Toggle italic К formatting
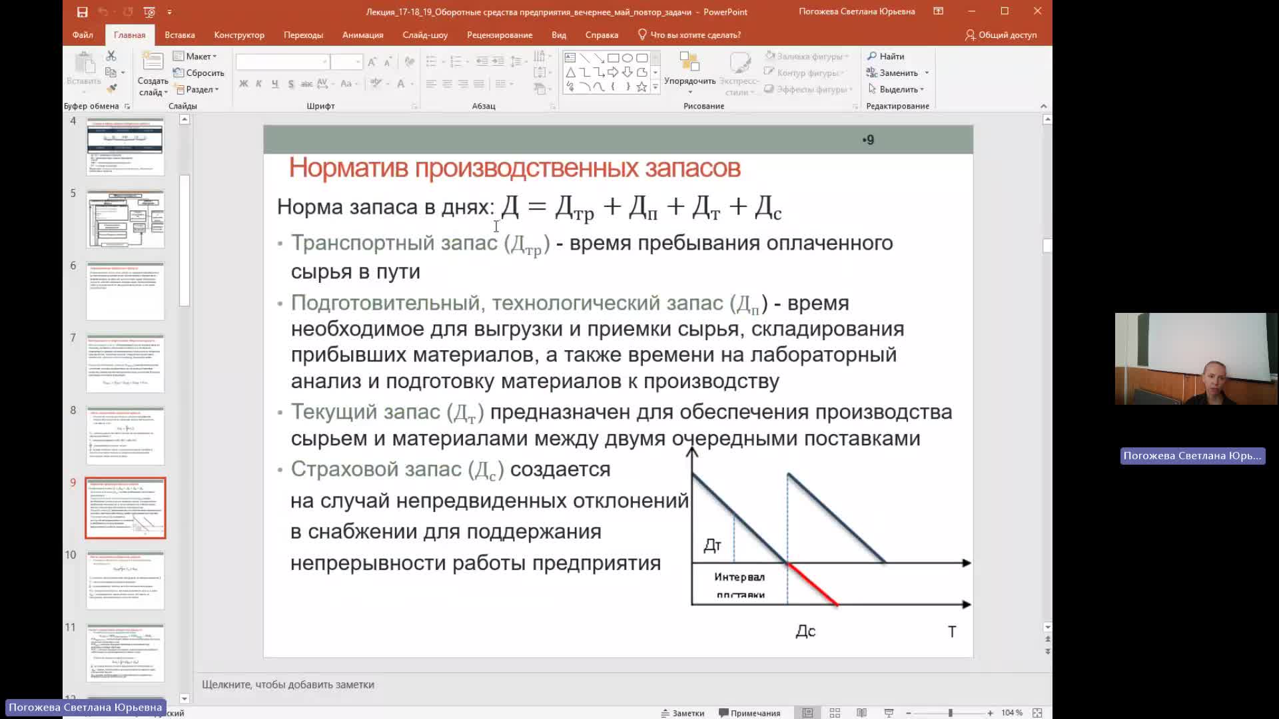The width and height of the screenshot is (1279, 719). point(258,84)
